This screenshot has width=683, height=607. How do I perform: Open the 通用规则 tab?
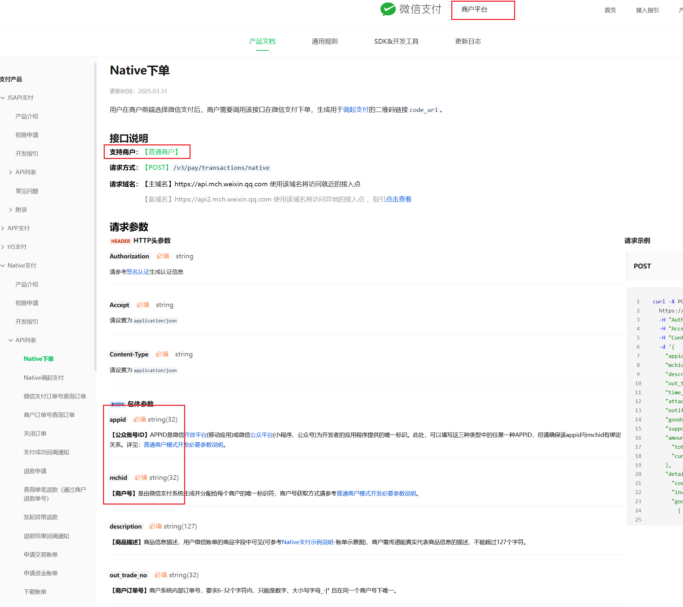click(325, 41)
